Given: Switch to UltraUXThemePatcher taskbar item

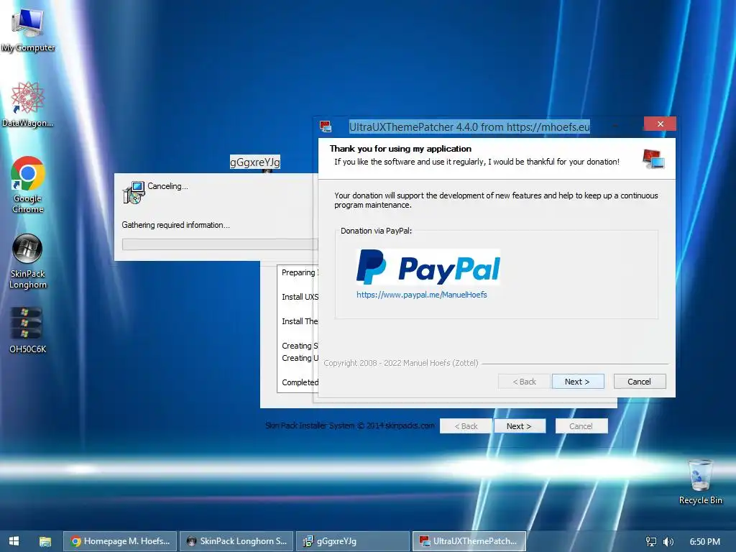Looking at the screenshot, I should coord(469,541).
